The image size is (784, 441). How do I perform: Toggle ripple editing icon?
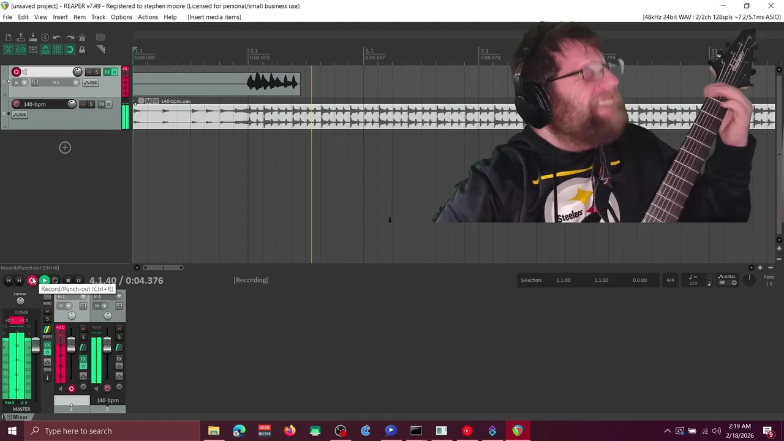pyautogui.click(x=33, y=50)
